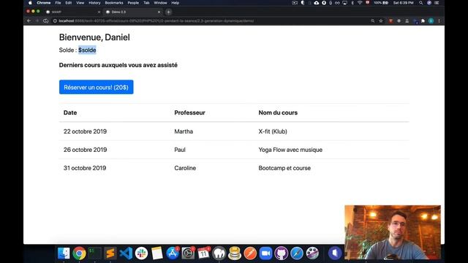This screenshot has height=263, width=468.
Task: Open Postman from the Dock
Action: 250,254
